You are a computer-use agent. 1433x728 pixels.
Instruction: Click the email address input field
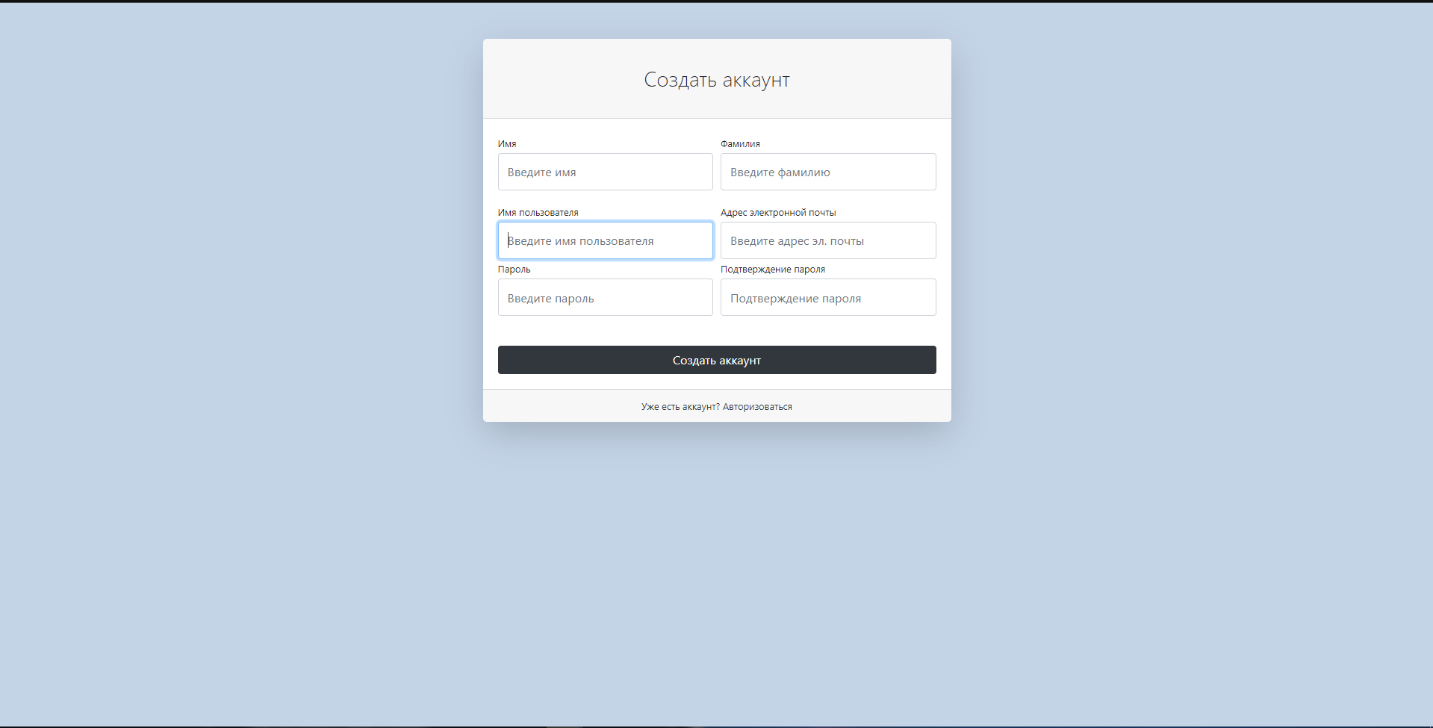[827, 240]
